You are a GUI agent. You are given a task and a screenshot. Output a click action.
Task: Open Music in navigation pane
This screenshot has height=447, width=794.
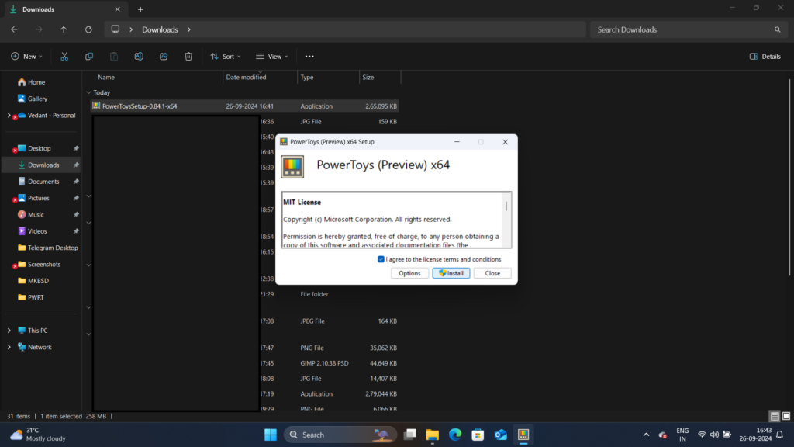pyautogui.click(x=42, y=214)
